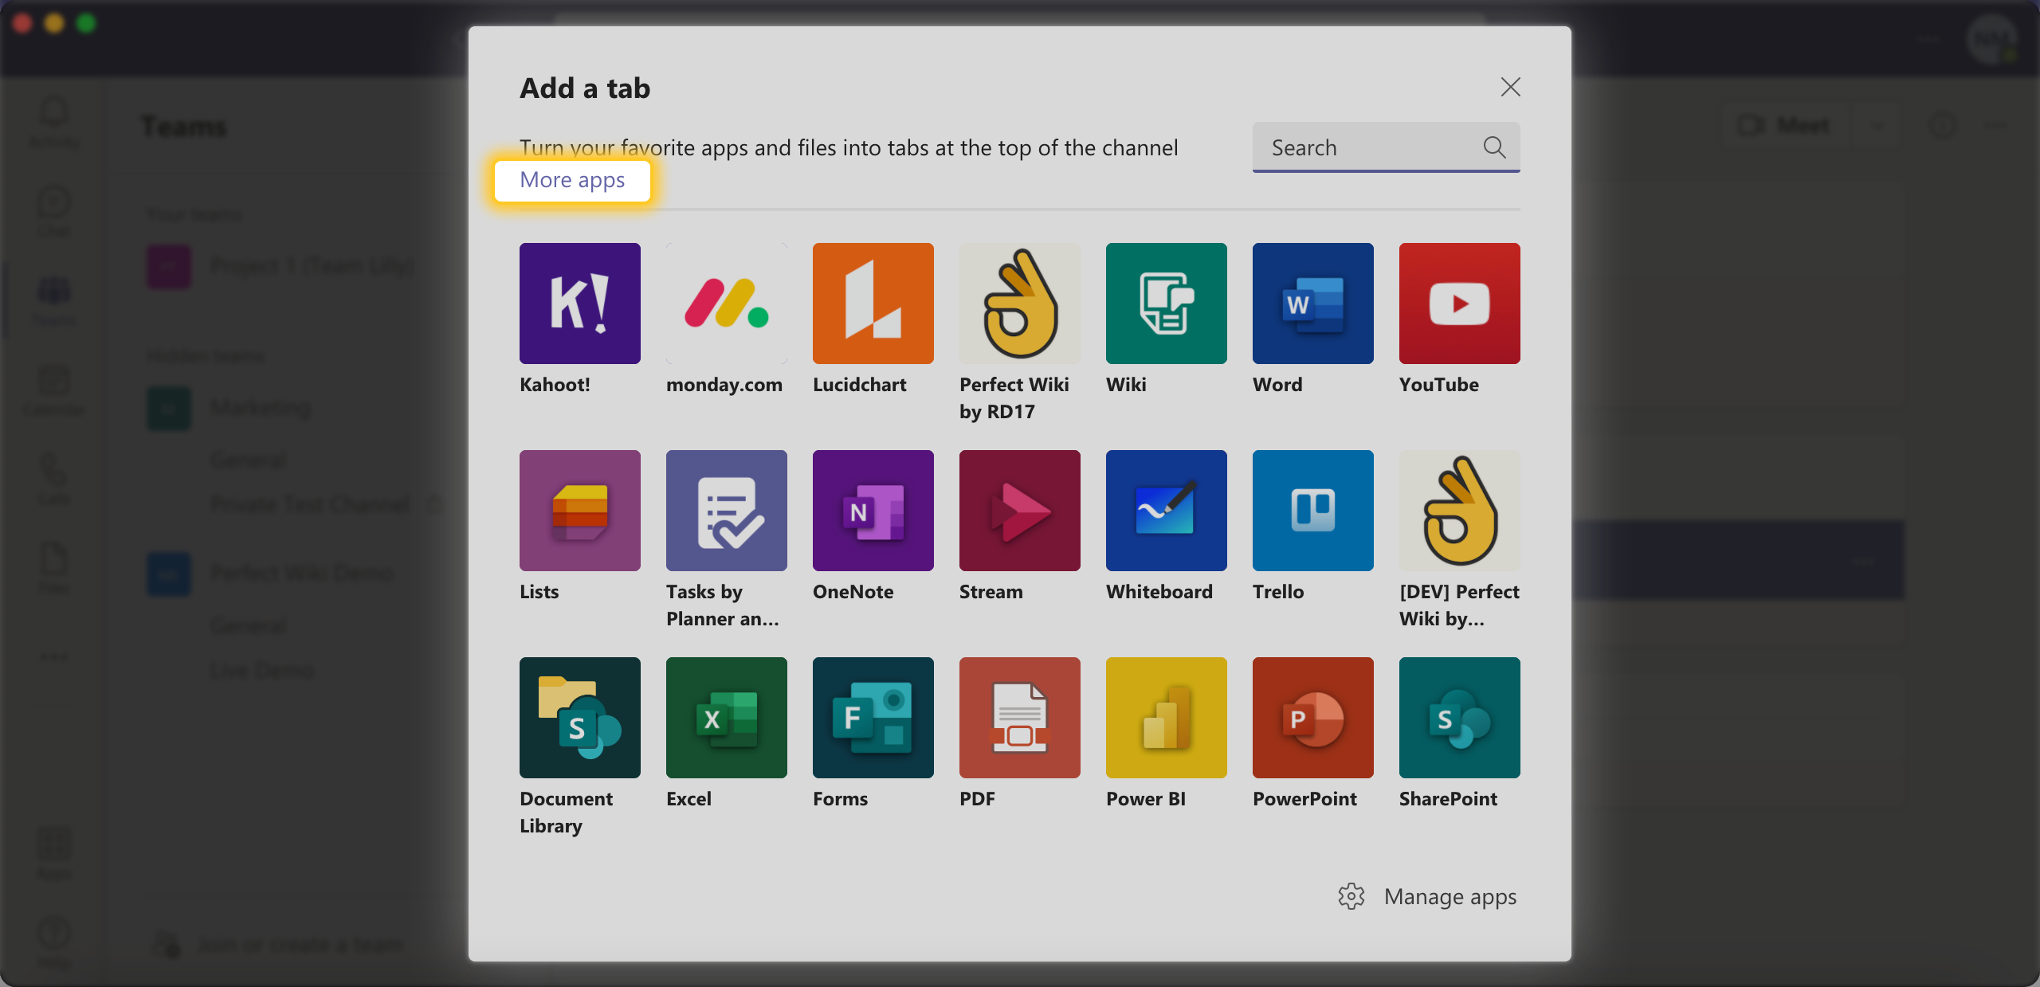Add a Word tab
The height and width of the screenshot is (987, 2040).
pyautogui.click(x=1312, y=304)
